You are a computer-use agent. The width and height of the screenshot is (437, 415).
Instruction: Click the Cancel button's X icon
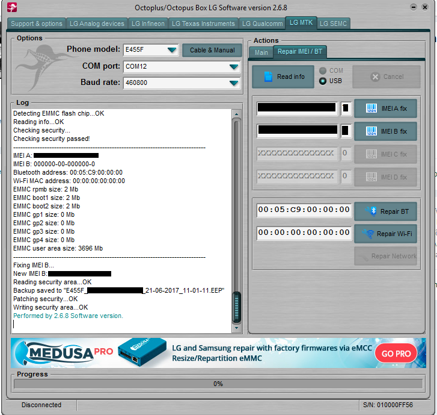[376, 77]
